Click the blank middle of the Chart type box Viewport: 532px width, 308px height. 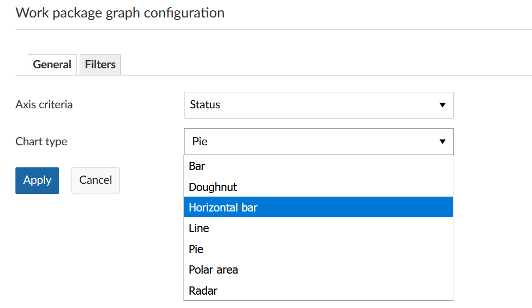[319, 142]
